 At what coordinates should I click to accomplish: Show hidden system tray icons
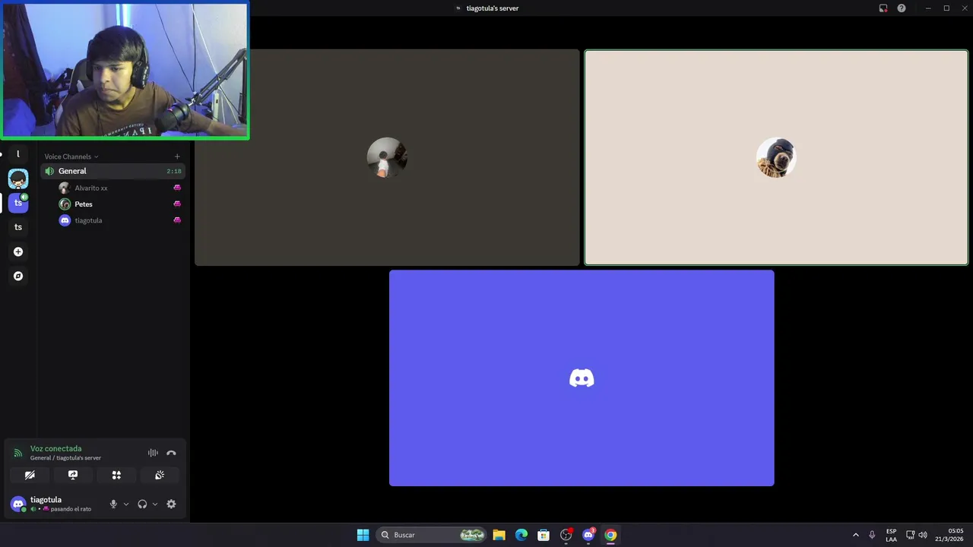click(x=855, y=535)
